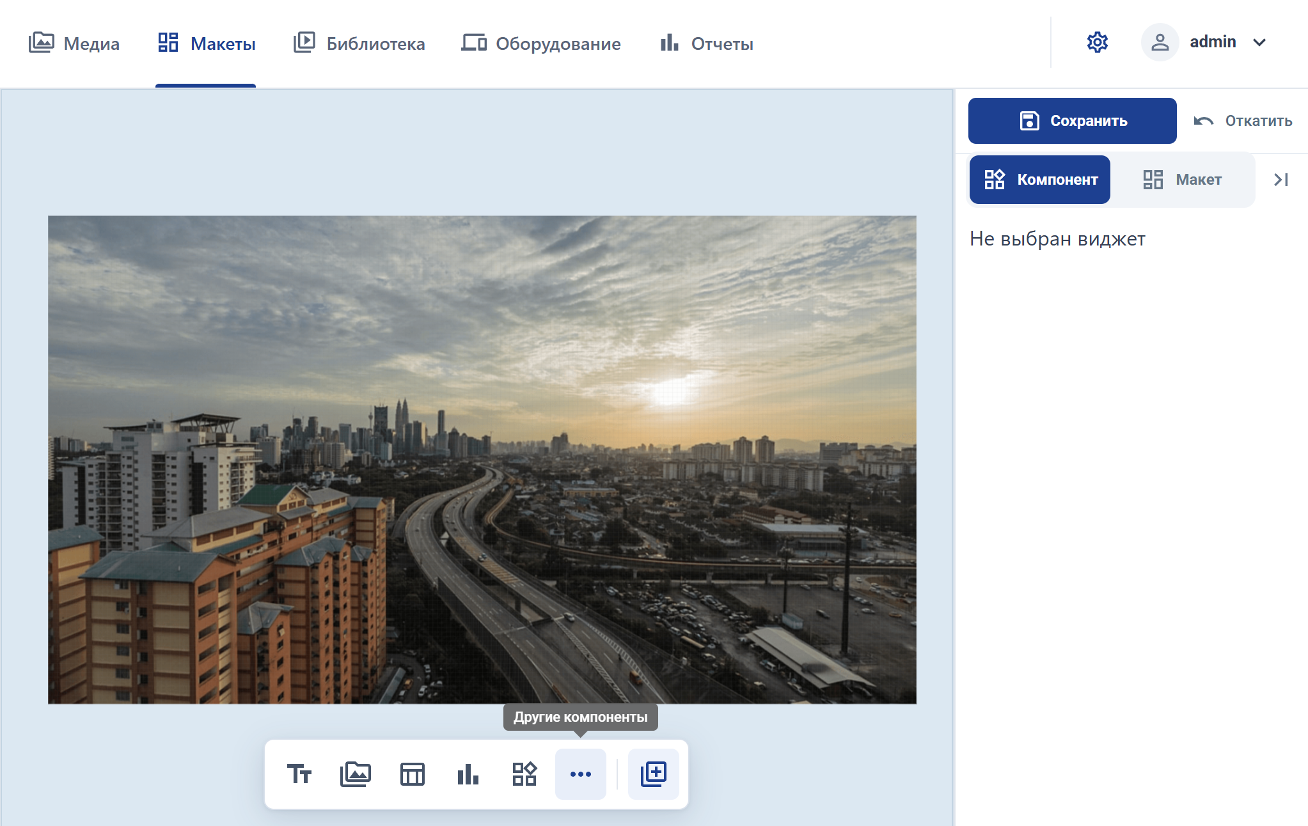The image size is (1308, 826).
Task: Switch to the Макет tab
Action: [x=1183, y=180]
